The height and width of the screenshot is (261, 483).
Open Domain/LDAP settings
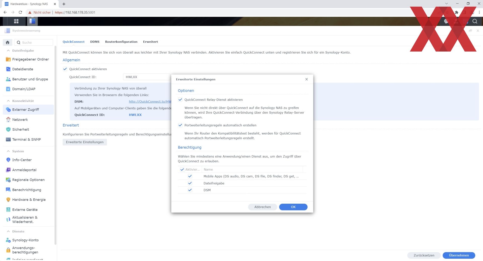point(28,89)
